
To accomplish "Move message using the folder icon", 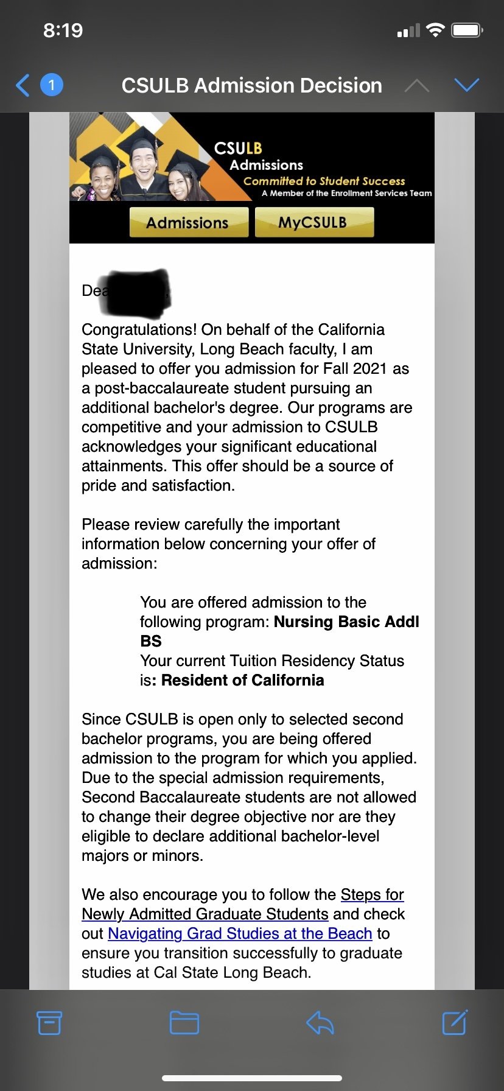I will (x=184, y=1023).
